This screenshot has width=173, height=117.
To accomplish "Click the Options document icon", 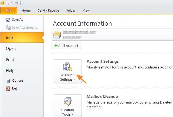I will [8, 81].
